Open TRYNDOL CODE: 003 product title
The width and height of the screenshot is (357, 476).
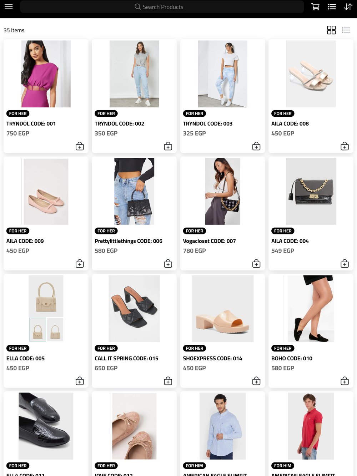208,123
